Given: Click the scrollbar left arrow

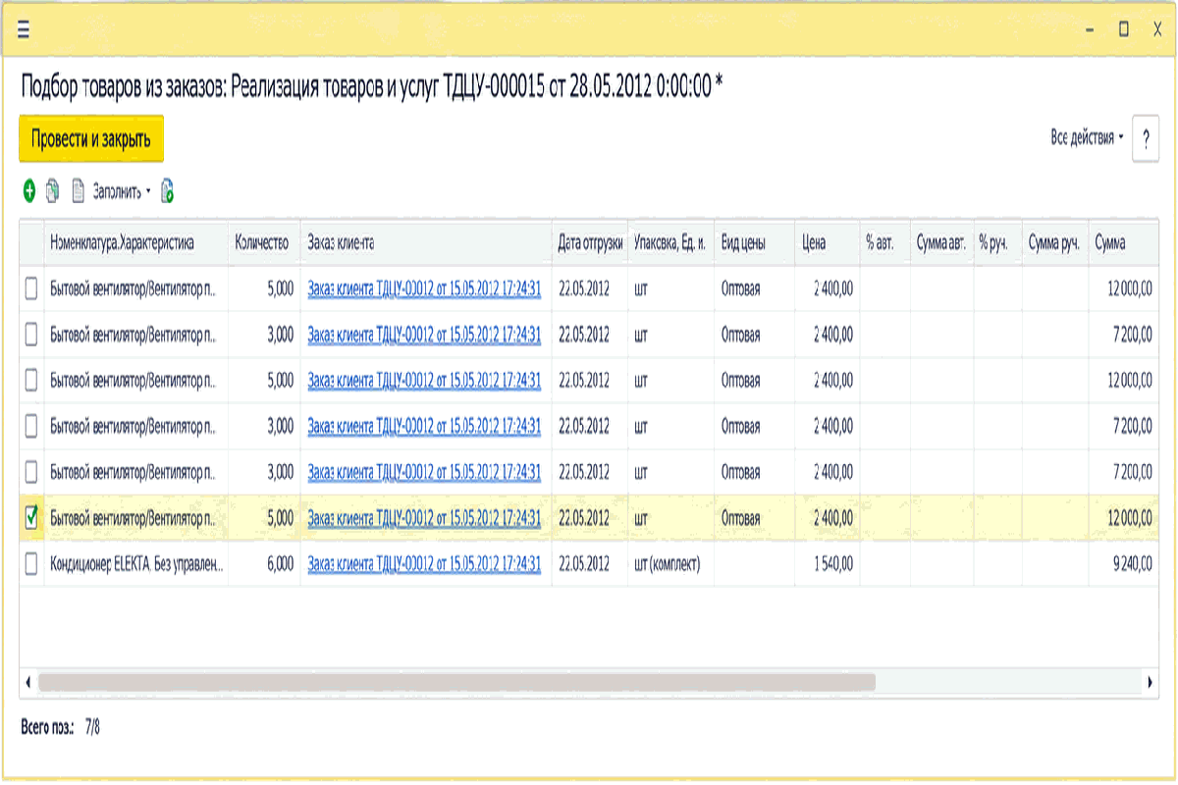Looking at the screenshot, I should click(27, 681).
